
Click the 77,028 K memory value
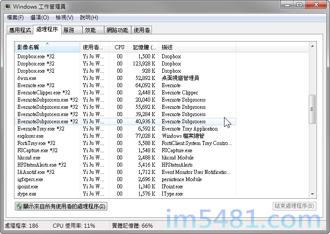point(145,136)
